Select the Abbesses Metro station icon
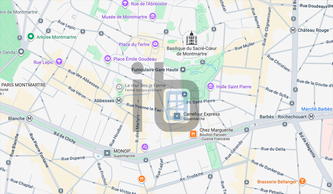 pyautogui.click(x=119, y=101)
